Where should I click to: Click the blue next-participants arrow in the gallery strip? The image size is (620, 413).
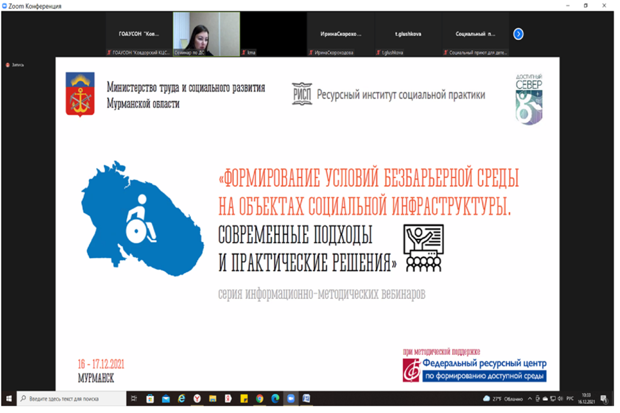[x=518, y=34]
